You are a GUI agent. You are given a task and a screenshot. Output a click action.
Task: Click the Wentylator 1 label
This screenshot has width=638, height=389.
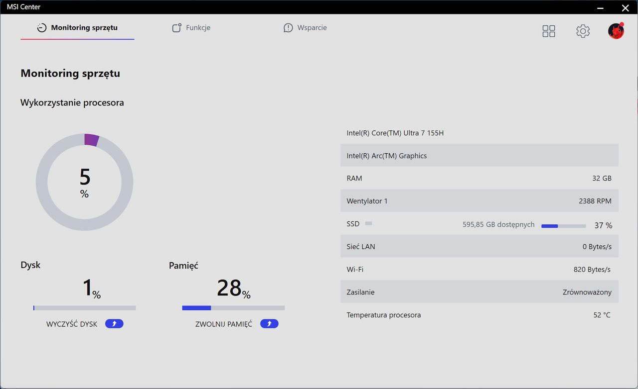click(367, 201)
